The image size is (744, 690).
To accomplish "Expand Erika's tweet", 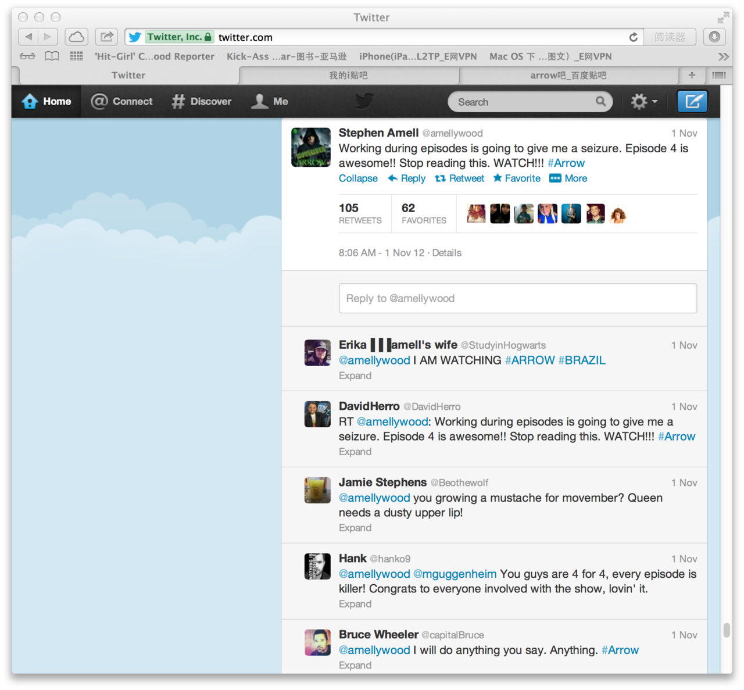I will coord(355,376).
